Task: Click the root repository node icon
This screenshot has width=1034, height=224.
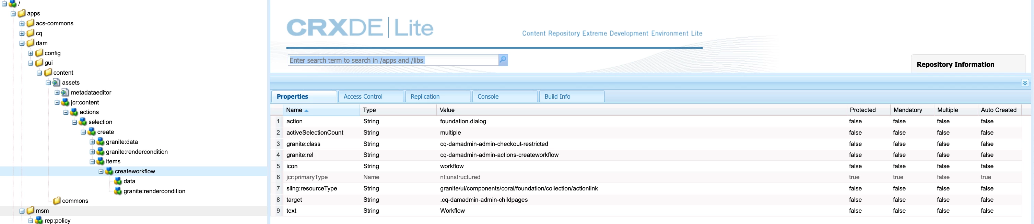Action: [13, 4]
